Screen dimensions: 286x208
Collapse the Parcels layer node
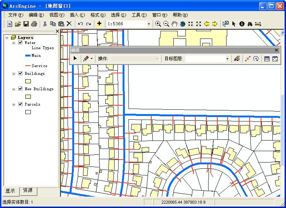coord(14,105)
